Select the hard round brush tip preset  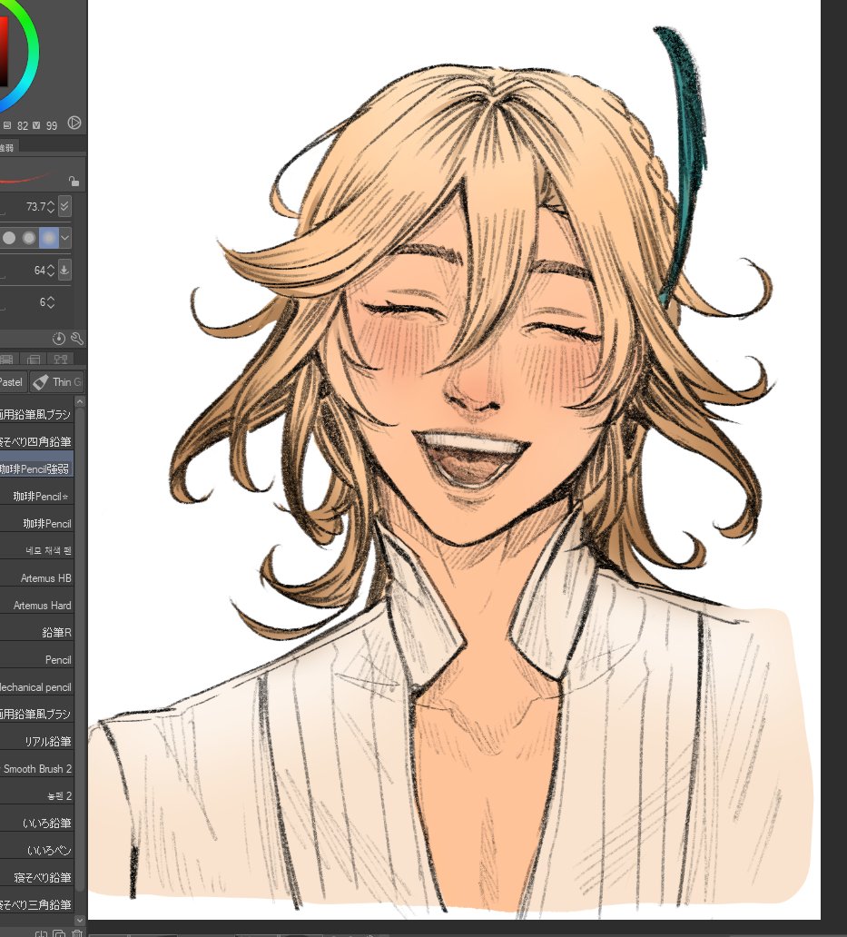pos(9,238)
